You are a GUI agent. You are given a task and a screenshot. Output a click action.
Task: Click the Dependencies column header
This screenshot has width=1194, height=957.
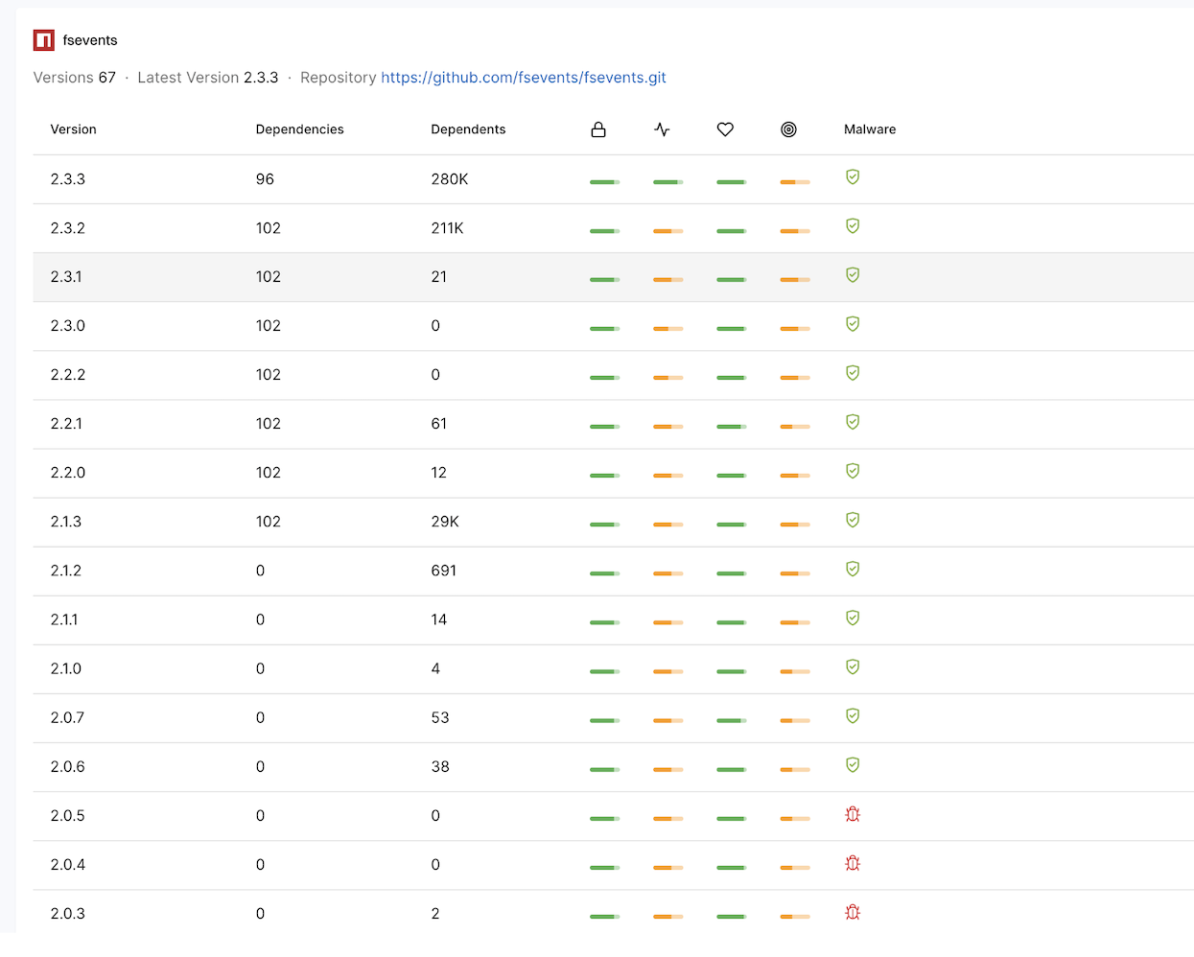pyautogui.click(x=299, y=129)
